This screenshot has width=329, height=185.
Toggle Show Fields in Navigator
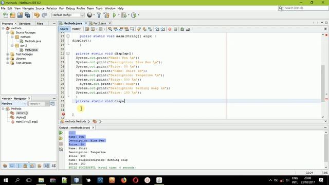(x=12, y=165)
